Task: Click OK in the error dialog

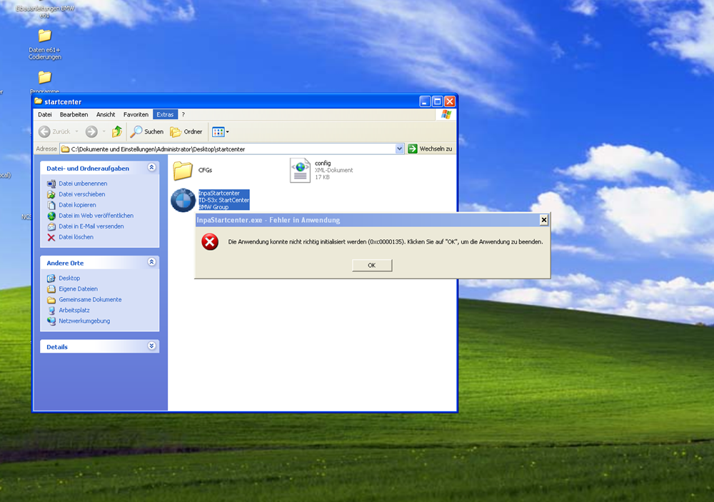Action: (x=371, y=265)
